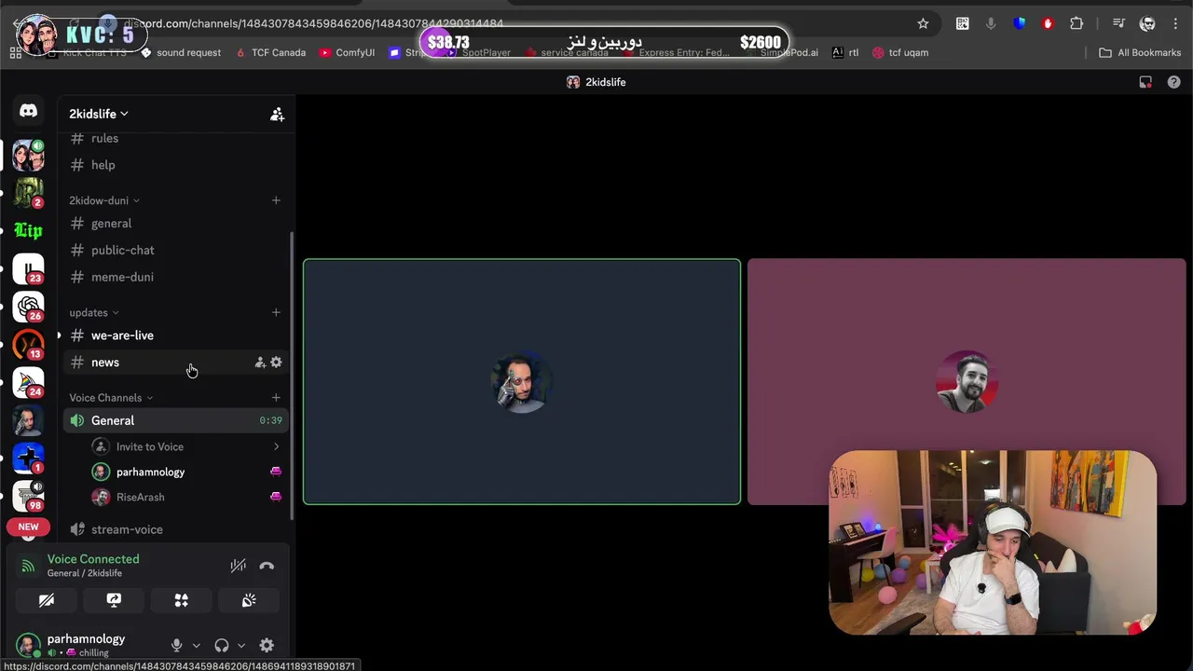Collapse the Voice Channels category

tap(112, 398)
